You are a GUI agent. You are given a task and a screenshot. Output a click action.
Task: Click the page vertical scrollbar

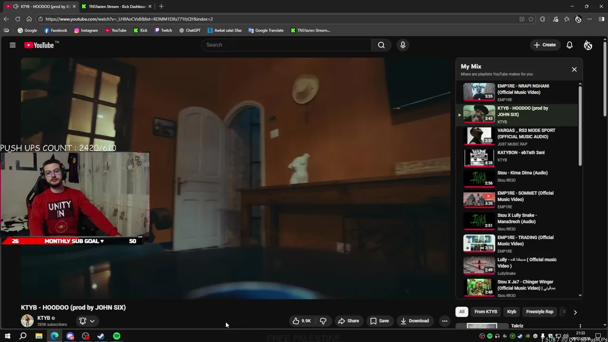click(x=605, y=78)
